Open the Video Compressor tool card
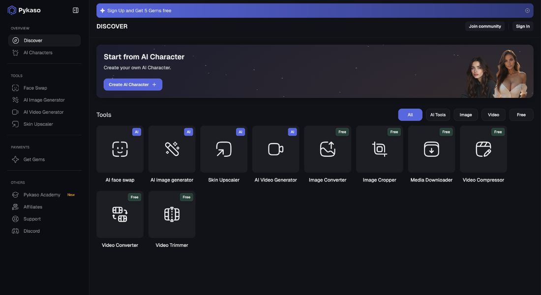 point(483,149)
